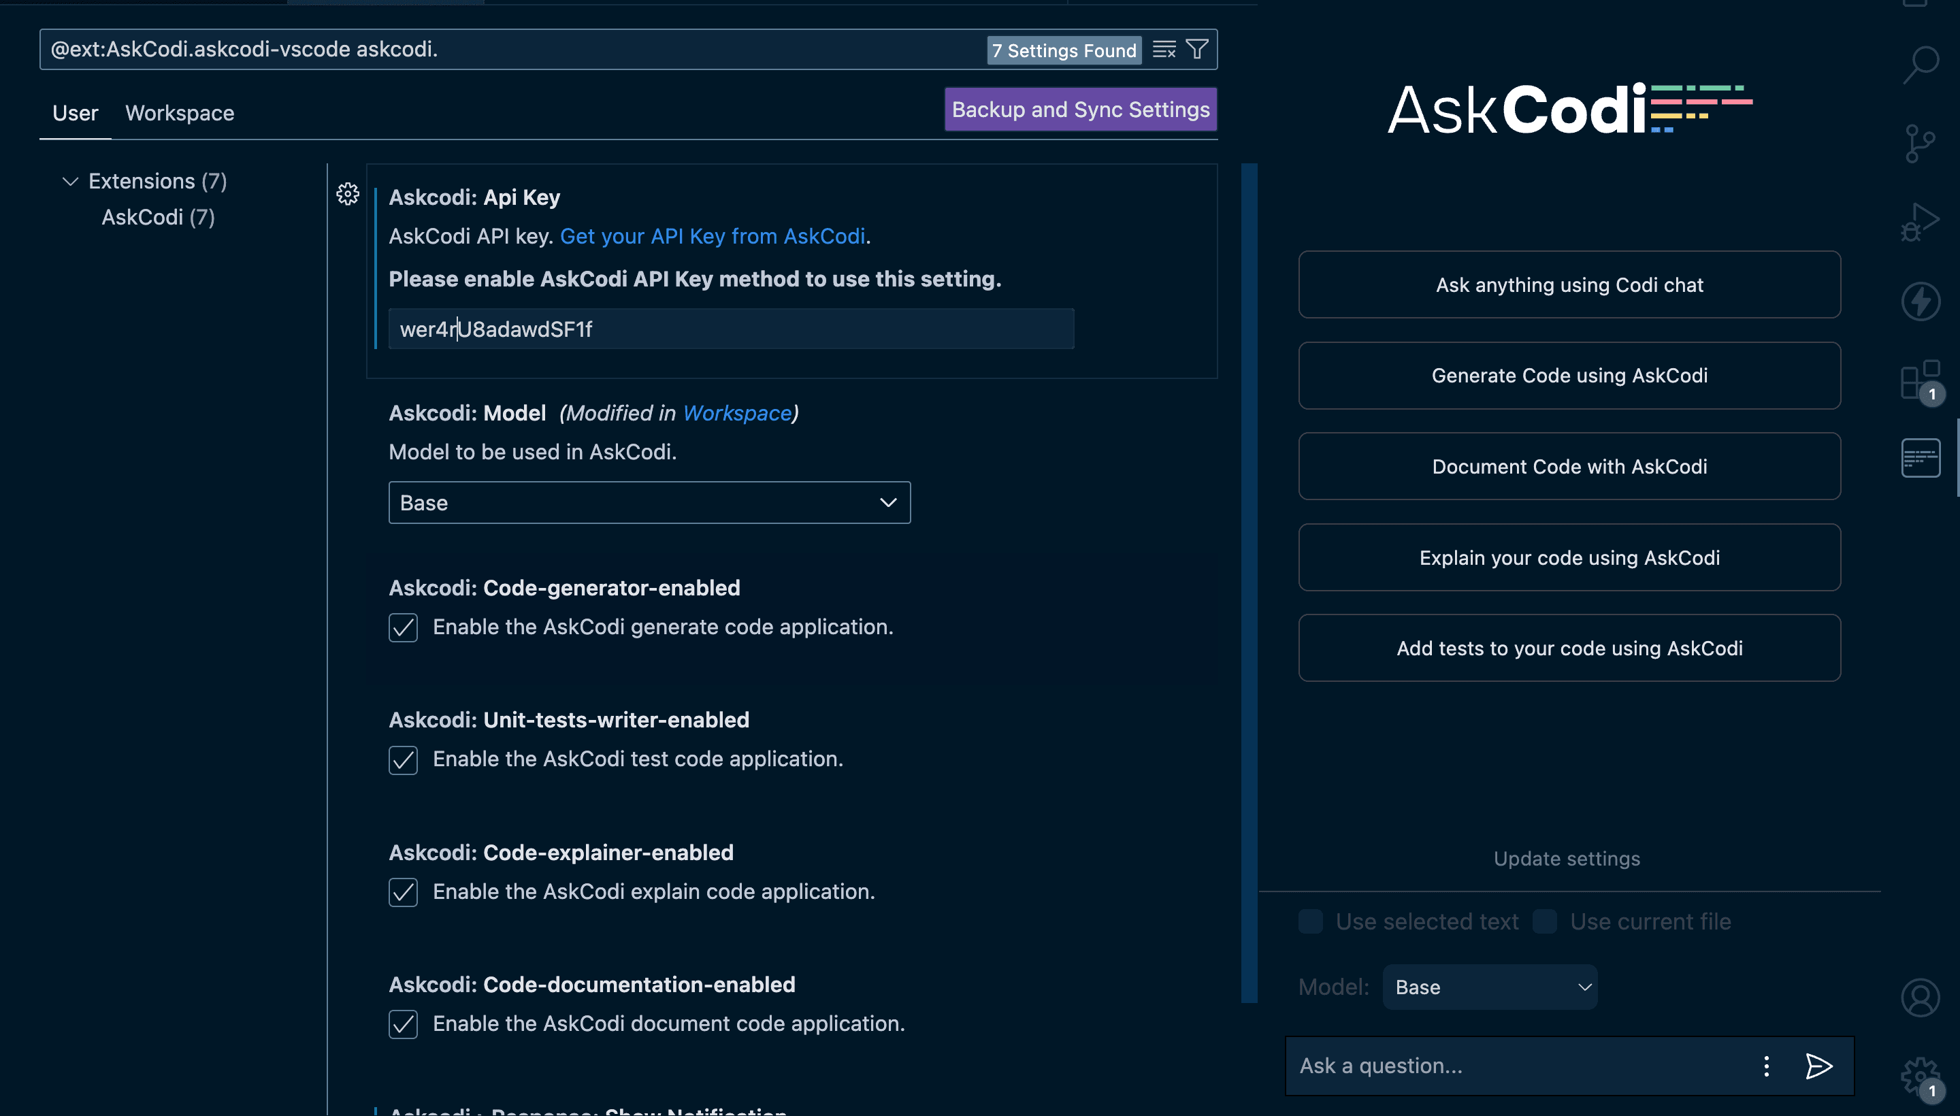
Task: Click the Askcodi: Unit-tests-writer-enabled heading
Action: (x=569, y=721)
